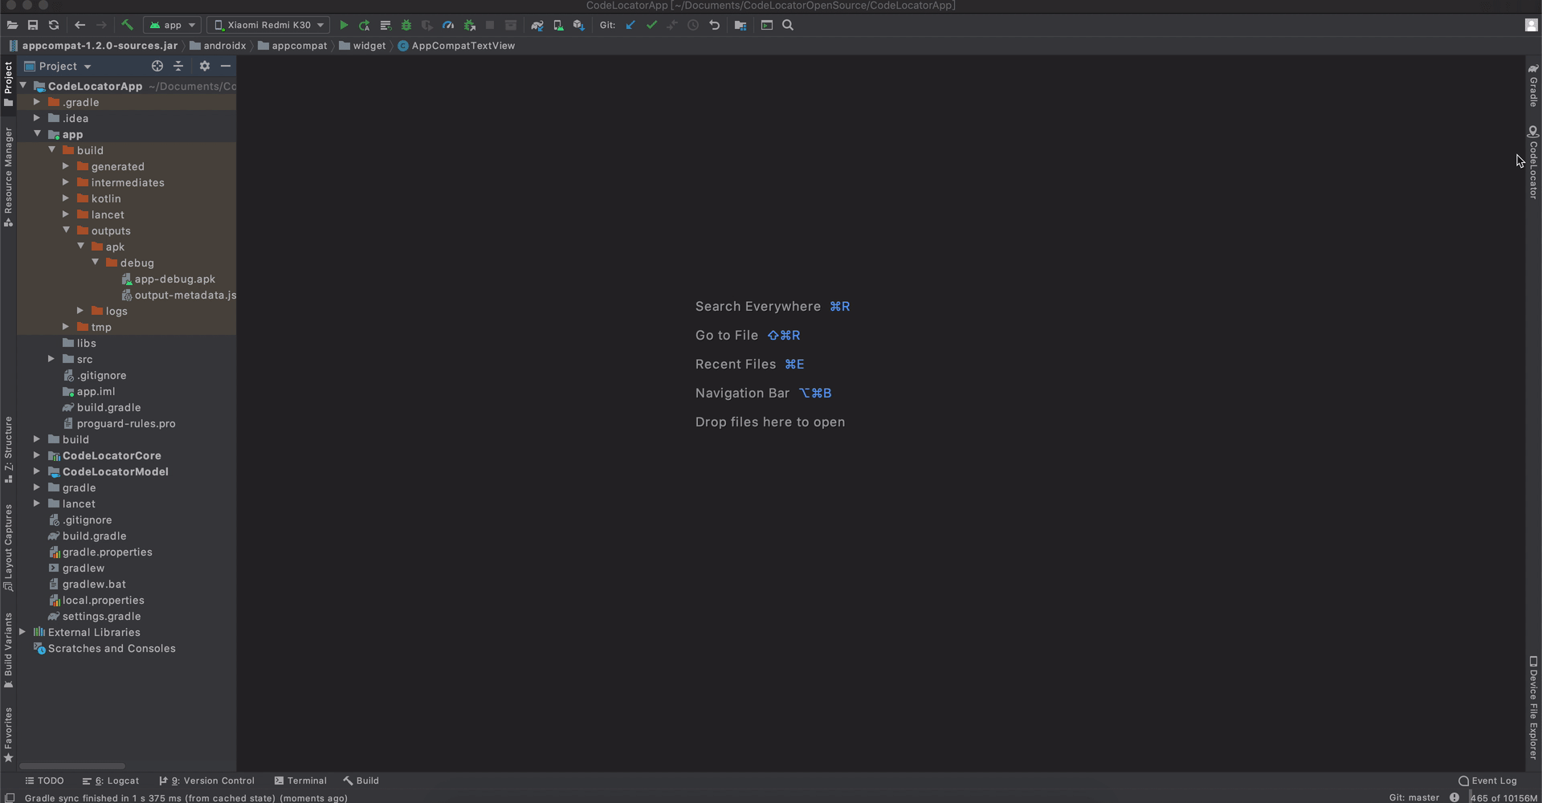
Task: Collapse all in Project panel
Action: tap(178, 67)
